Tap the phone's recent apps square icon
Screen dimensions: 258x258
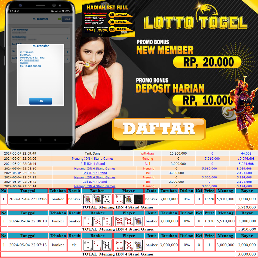point(26,140)
